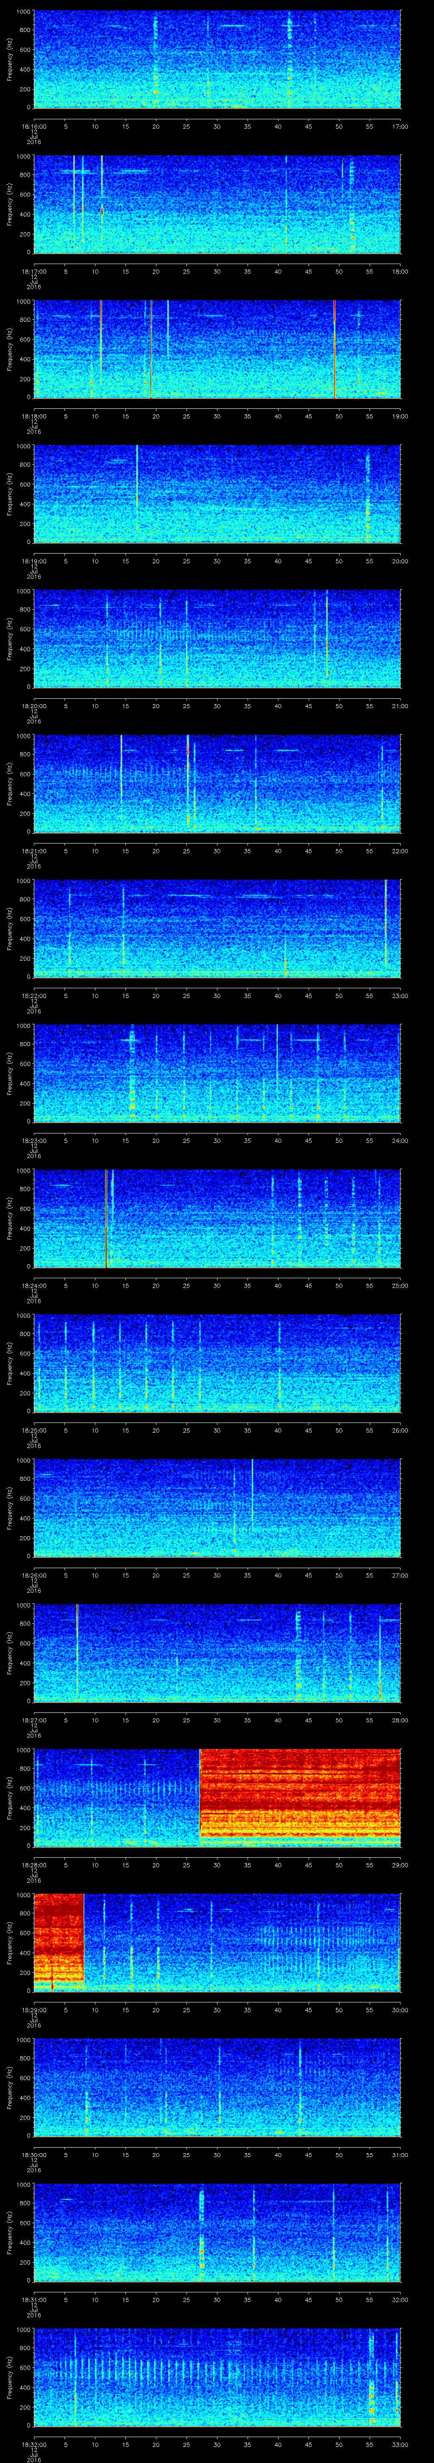The width and height of the screenshot is (434, 2463).
Task: Select the spectrogram panel starting at 18:26:00
Action: pyautogui.click(x=217, y=1508)
